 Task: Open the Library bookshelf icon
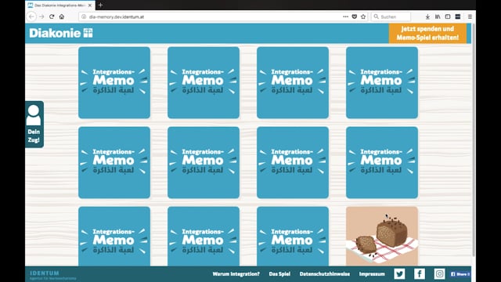point(438,16)
